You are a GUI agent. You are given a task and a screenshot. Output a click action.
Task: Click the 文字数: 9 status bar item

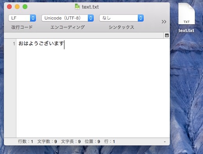(47, 141)
